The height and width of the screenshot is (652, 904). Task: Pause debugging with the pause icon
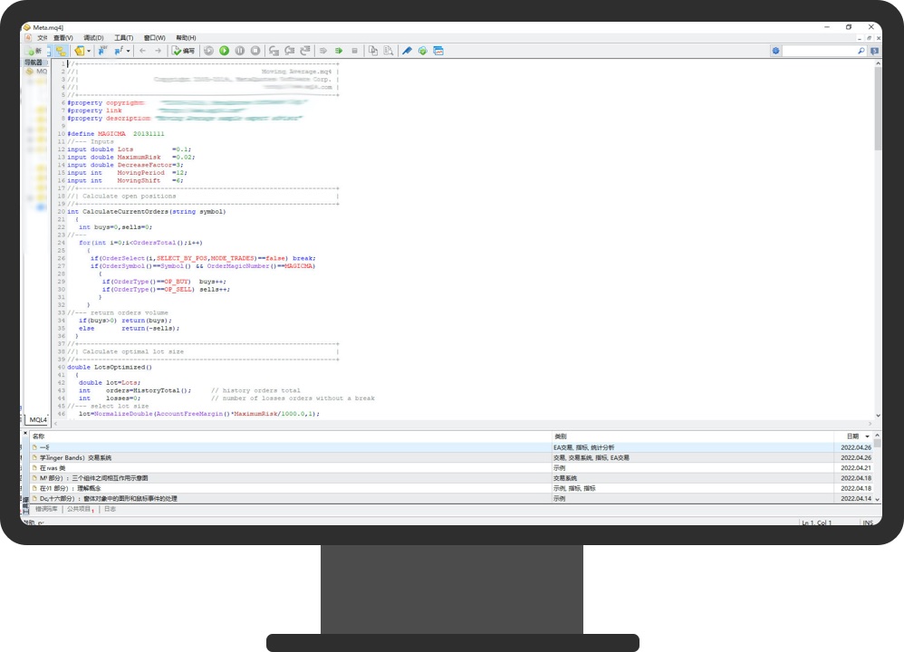coord(239,51)
